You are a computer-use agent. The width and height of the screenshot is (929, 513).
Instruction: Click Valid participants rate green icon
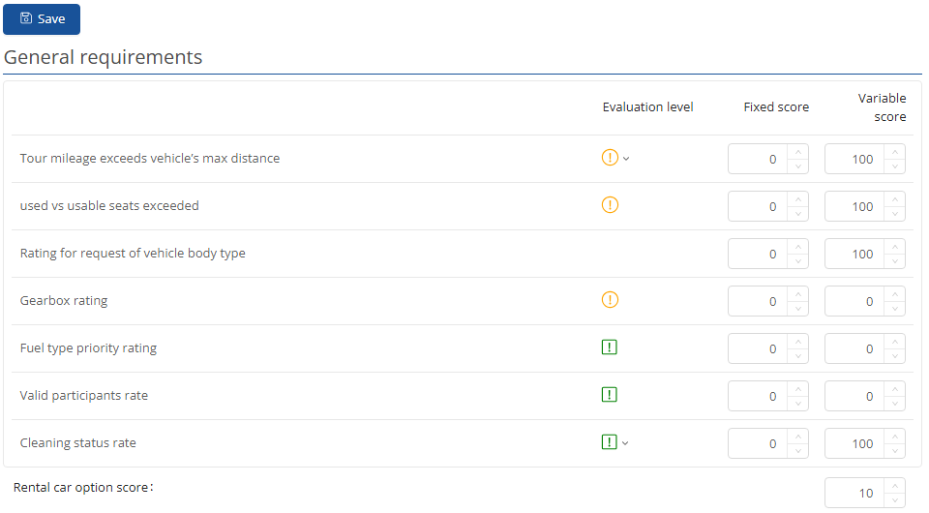(x=610, y=395)
